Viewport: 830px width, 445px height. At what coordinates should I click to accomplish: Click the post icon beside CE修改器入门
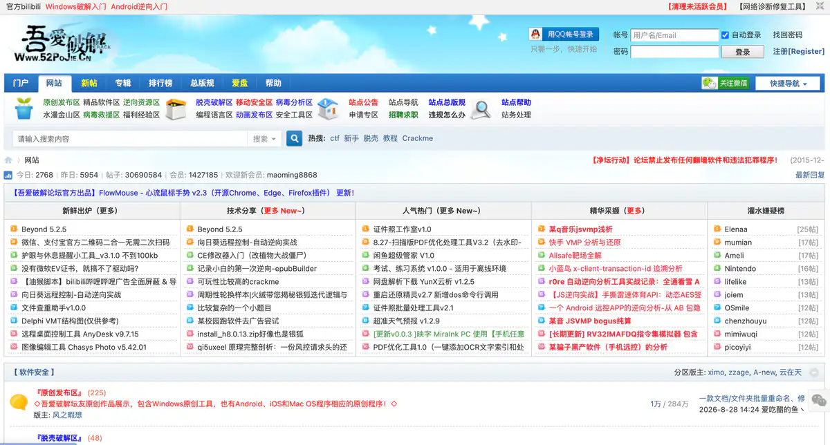pyautogui.click(x=190, y=256)
